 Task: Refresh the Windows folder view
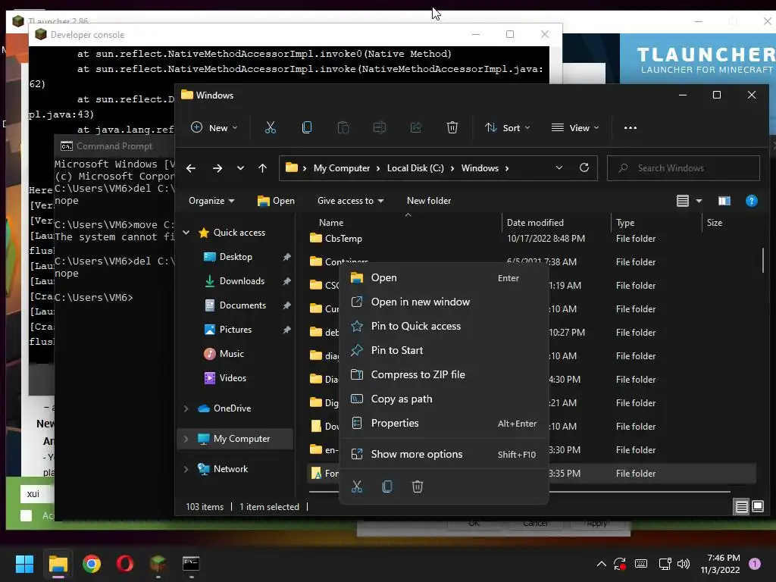pos(584,167)
